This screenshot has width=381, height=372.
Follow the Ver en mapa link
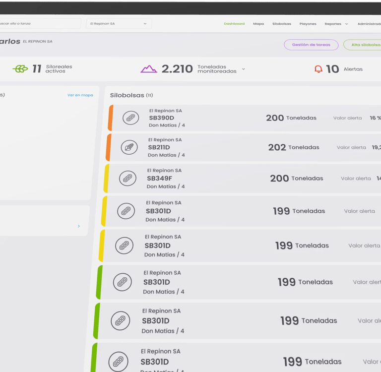[x=80, y=95]
